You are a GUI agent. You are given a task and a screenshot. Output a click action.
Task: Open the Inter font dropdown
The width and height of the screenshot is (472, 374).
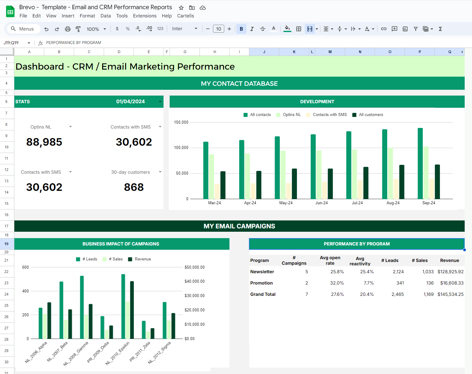185,29
